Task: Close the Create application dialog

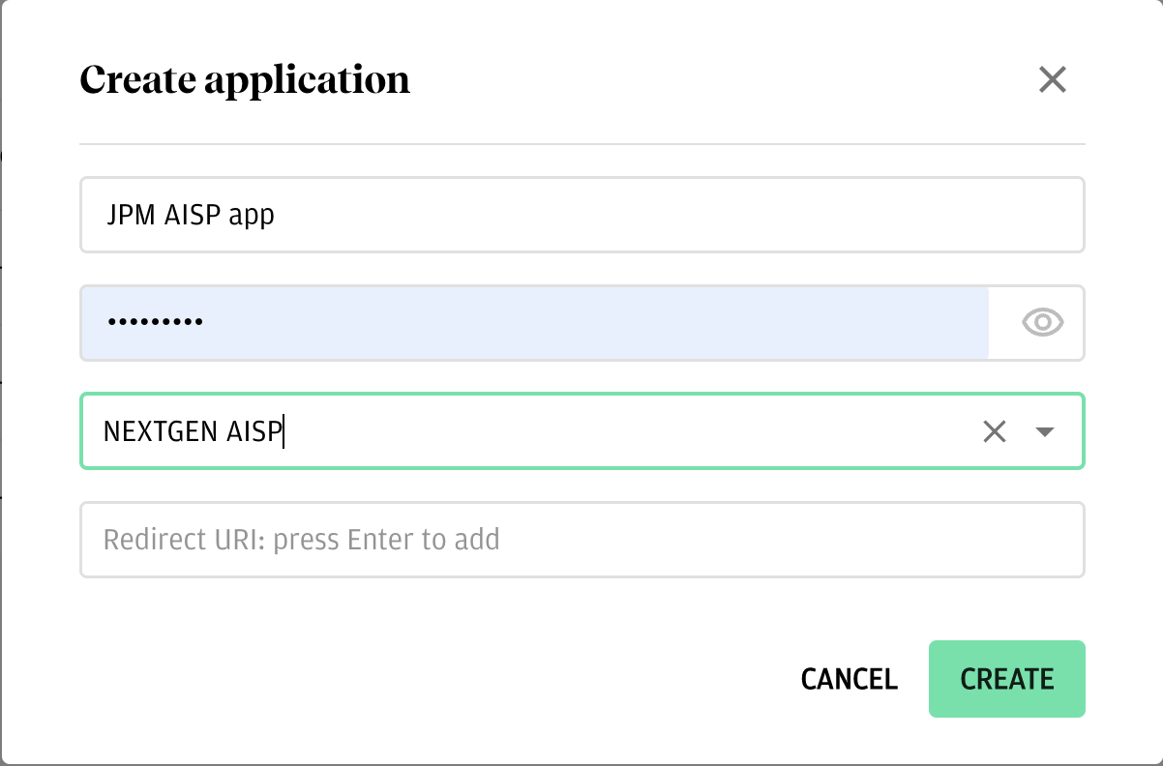Action: [1052, 79]
